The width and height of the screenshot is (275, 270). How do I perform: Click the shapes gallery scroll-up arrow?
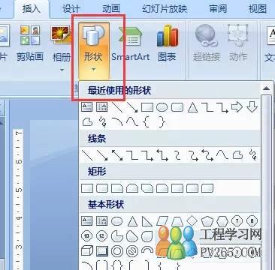266,88
